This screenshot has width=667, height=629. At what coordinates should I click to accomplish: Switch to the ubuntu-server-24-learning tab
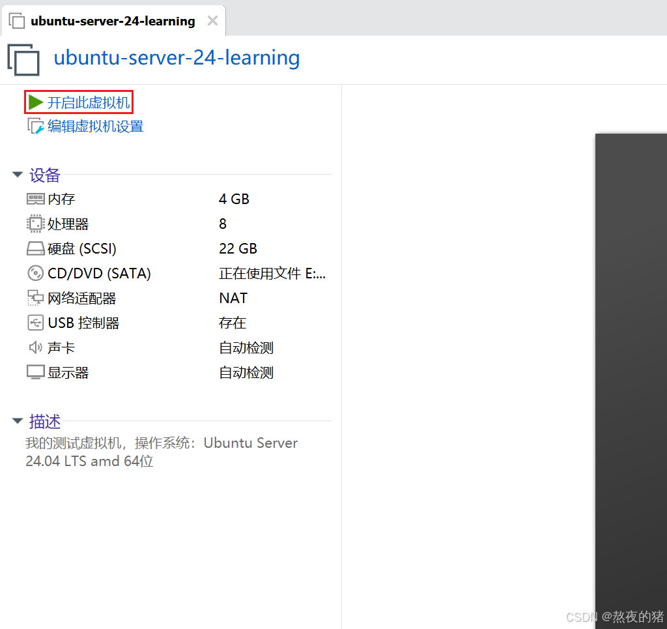click(113, 21)
